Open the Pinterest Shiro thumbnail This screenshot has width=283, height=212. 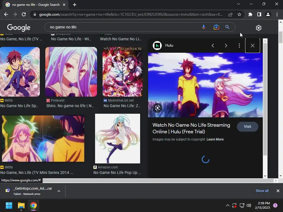pyautogui.click(x=71, y=72)
